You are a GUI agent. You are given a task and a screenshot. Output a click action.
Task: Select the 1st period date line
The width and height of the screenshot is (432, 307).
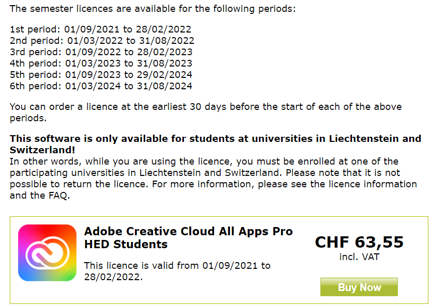pyautogui.click(x=101, y=29)
